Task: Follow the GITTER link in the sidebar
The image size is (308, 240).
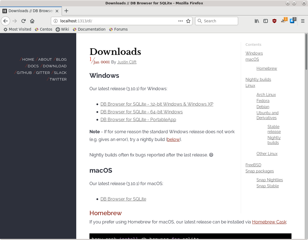Action: 42,73
